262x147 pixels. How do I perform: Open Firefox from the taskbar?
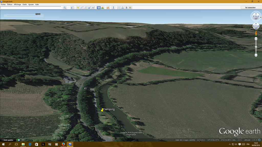63,144
